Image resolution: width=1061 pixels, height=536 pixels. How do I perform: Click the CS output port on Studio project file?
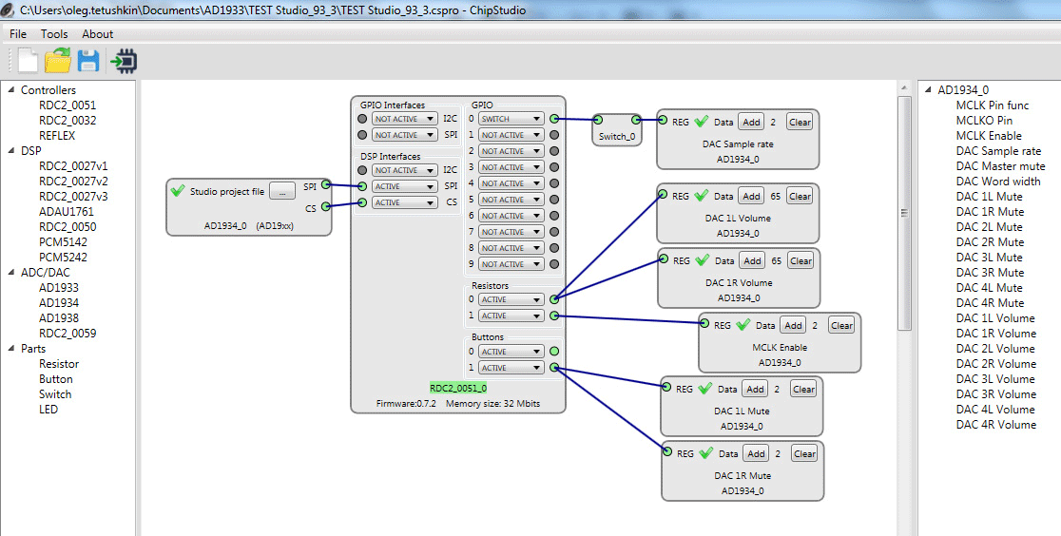click(x=325, y=206)
